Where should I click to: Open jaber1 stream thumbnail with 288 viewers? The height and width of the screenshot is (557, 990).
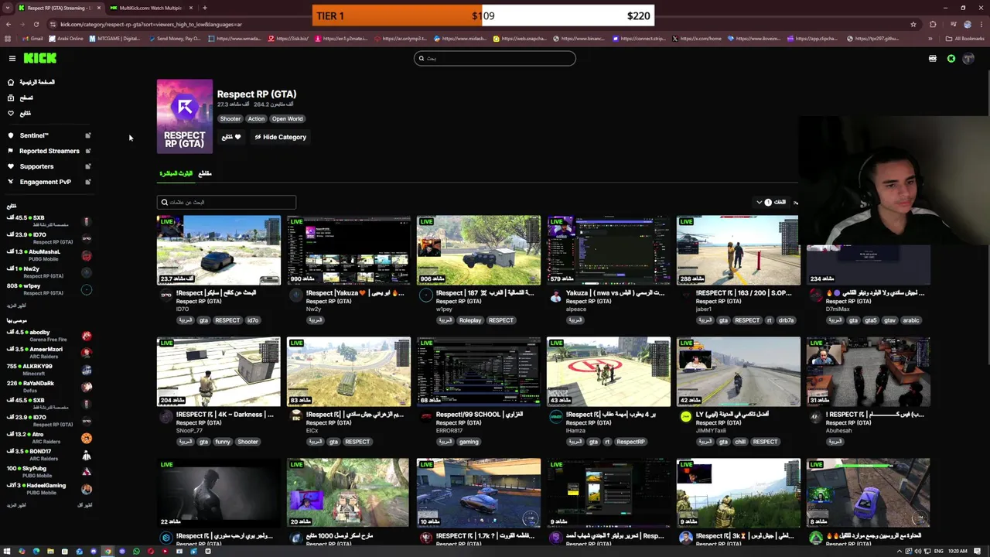[739, 251]
